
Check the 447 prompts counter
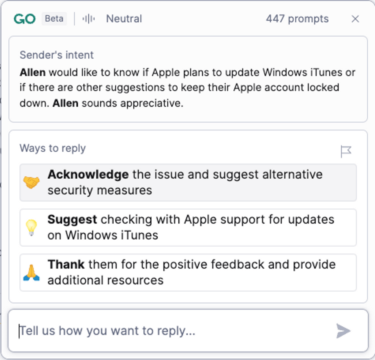coord(297,19)
